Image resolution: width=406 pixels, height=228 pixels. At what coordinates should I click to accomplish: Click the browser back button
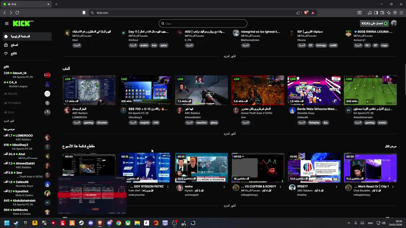(5, 13)
